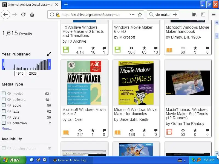Click right handle of year range slider
The width and height of the screenshot is (219, 164).
(50, 64)
